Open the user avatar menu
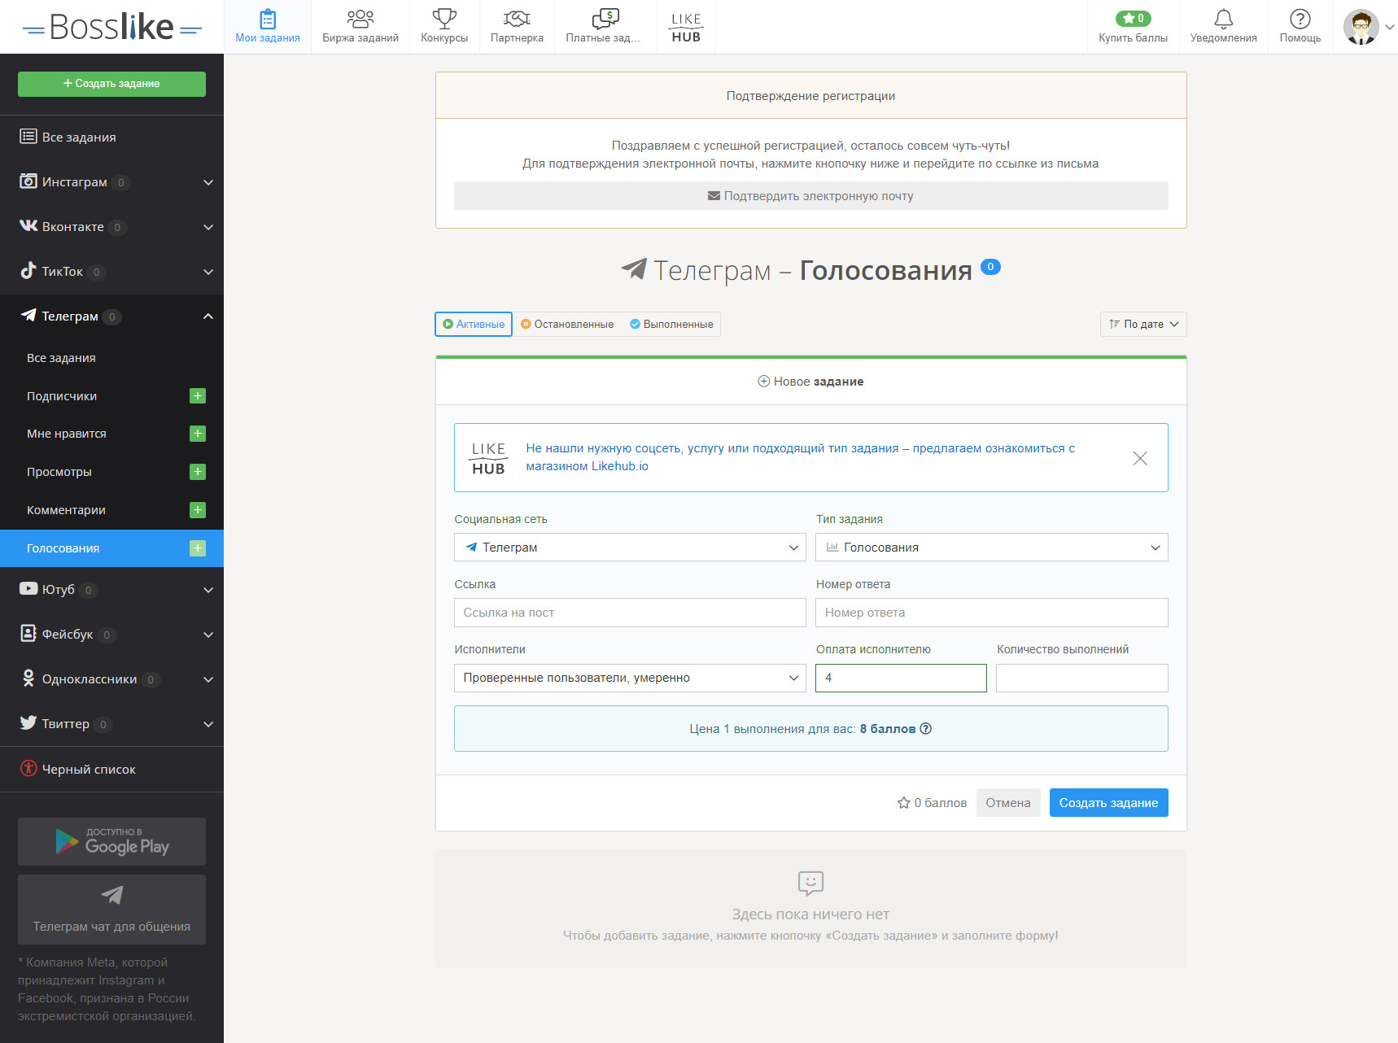 (x=1361, y=27)
